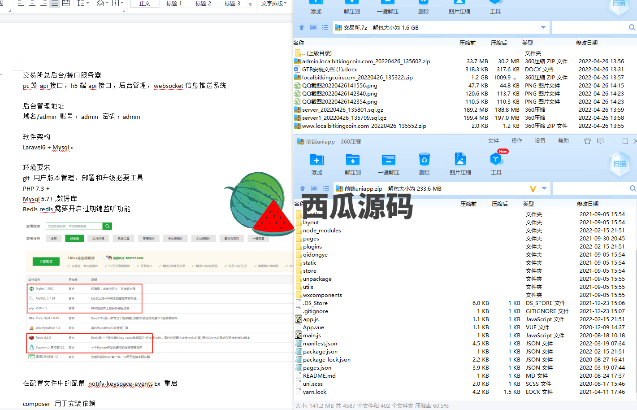637x410 pixels.
Task: Click search input field in 前端uniapp window
Action: (591, 188)
